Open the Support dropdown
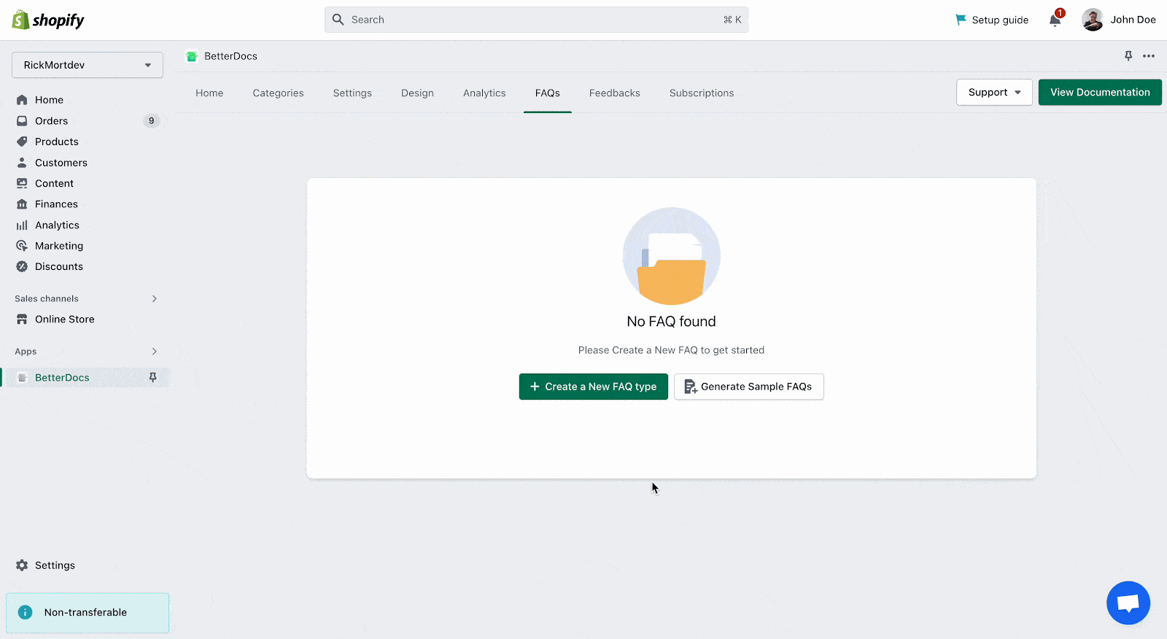This screenshot has height=639, width=1167. [994, 92]
